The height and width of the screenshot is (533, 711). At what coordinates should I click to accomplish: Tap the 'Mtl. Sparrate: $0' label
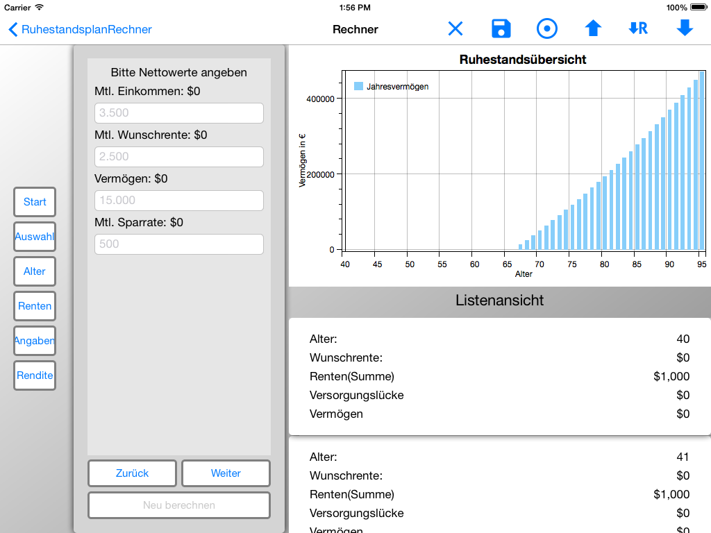pyautogui.click(x=139, y=223)
